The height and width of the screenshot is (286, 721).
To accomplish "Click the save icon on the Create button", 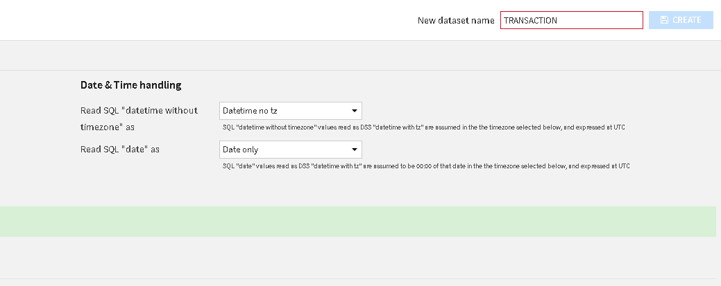I will click(664, 20).
